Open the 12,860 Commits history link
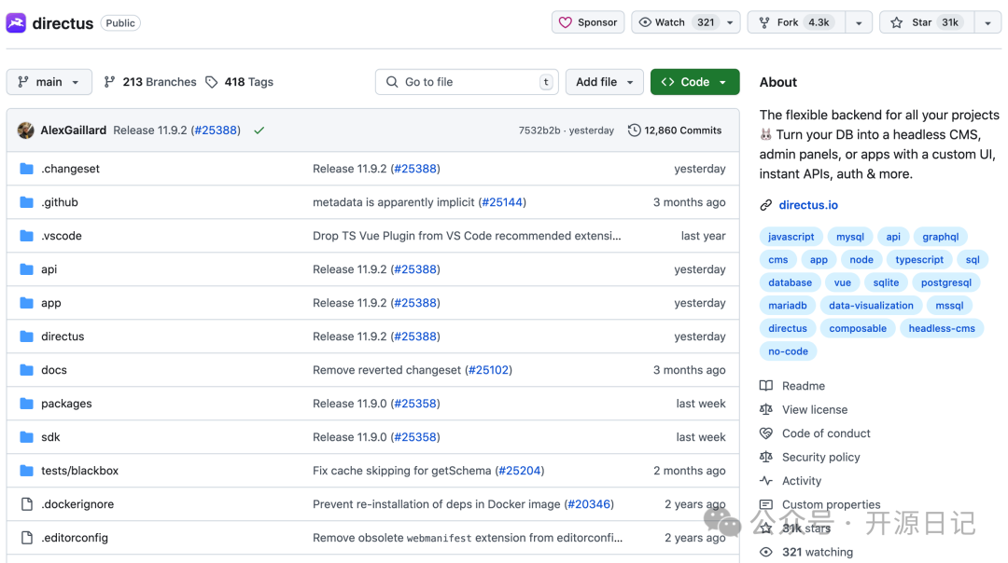The height and width of the screenshot is (563, 1008). pyautogui.click(x=675, y=130)
